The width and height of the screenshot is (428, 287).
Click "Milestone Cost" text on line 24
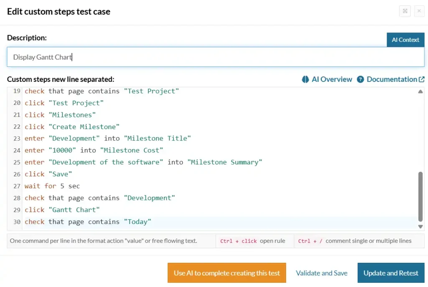tap(132, 150)
